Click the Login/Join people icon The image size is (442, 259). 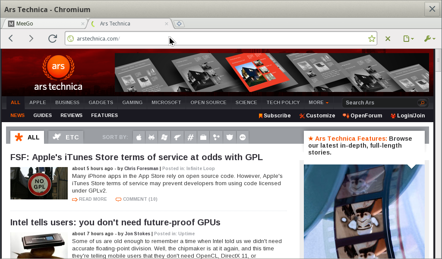[x=393, y=116]
